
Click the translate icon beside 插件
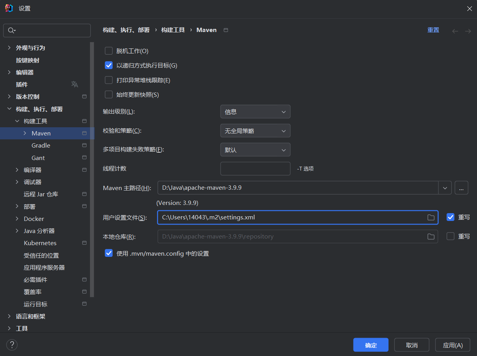coord(74,84)
